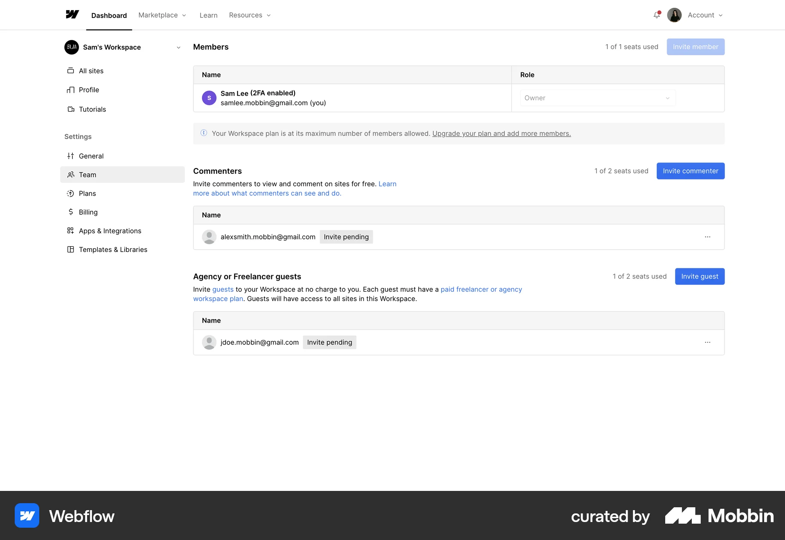Screen dimensions: 785x540
Task: Expand the Sam's Workspace switcher chevron
Action: tap(179, 47)
